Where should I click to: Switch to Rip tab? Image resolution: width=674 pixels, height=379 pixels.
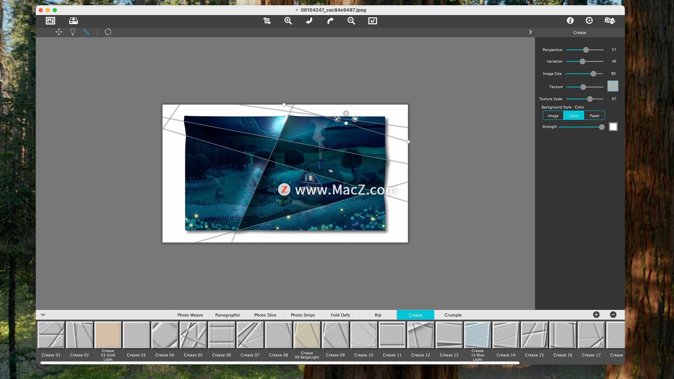[x=378, y=315]
